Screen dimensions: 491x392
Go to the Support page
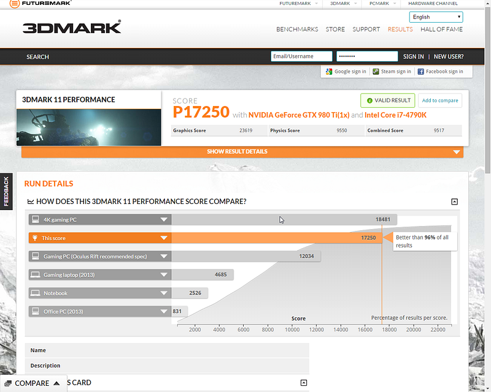(366, 29)
